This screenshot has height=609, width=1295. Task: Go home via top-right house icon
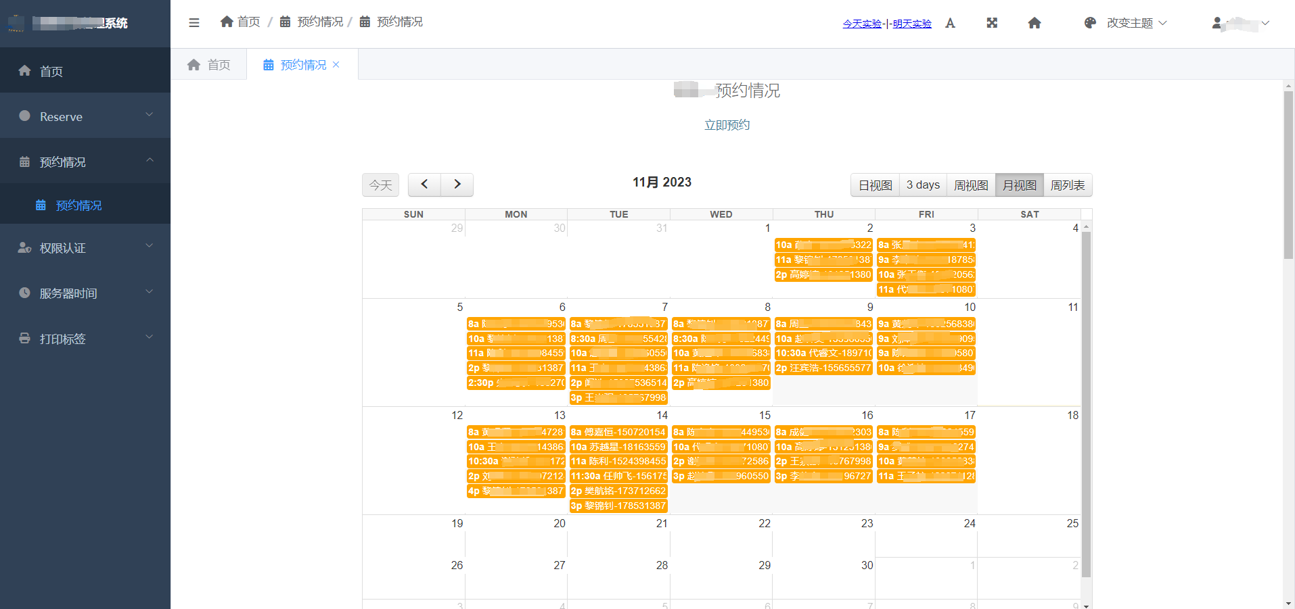1035,23
